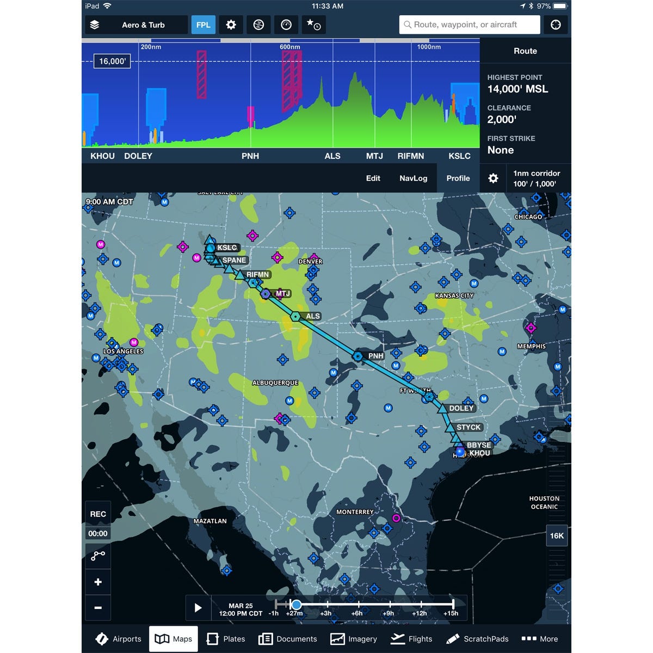
Task: Open the favorites star-clock icon
Action: [313, 24]
